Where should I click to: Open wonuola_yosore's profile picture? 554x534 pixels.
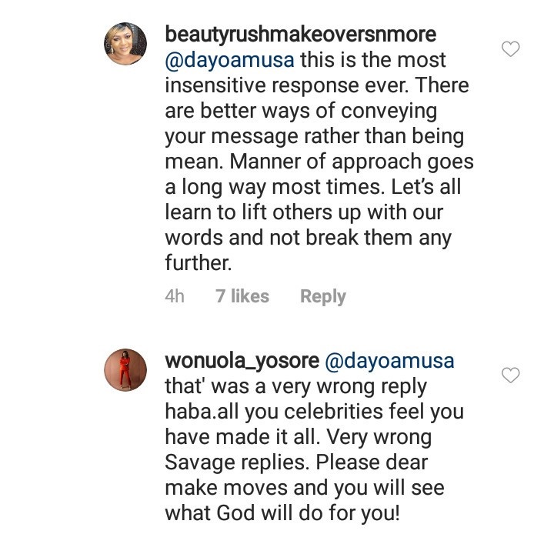[x=125, y=370]
